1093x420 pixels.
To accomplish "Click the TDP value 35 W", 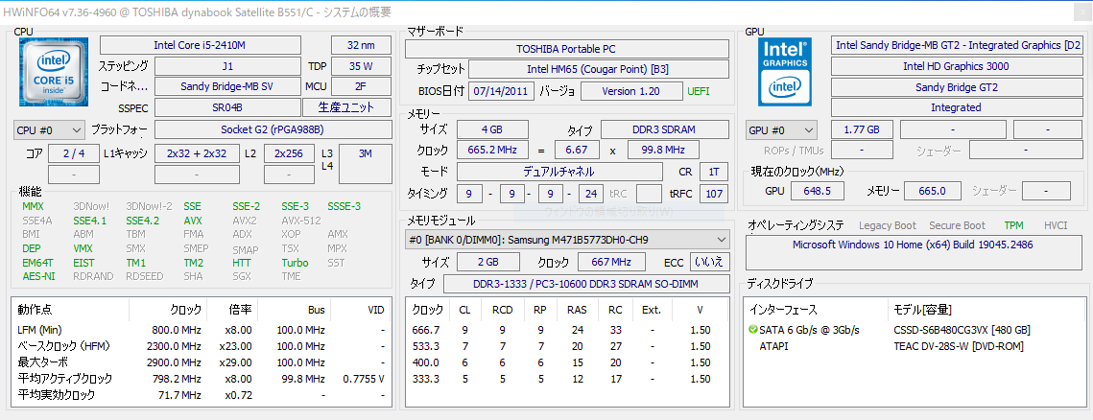I will coord(361,66).
